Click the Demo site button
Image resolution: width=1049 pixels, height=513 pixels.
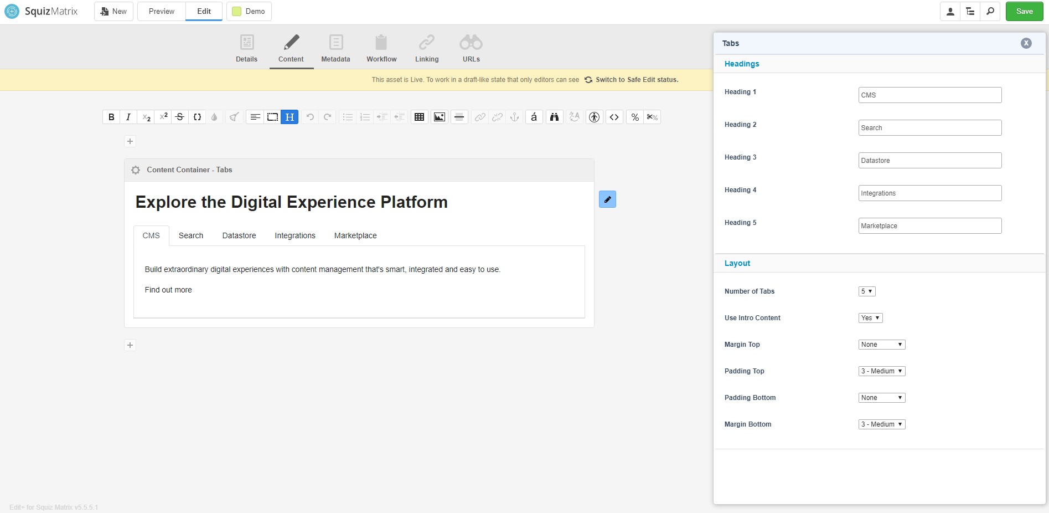point(249,11)
